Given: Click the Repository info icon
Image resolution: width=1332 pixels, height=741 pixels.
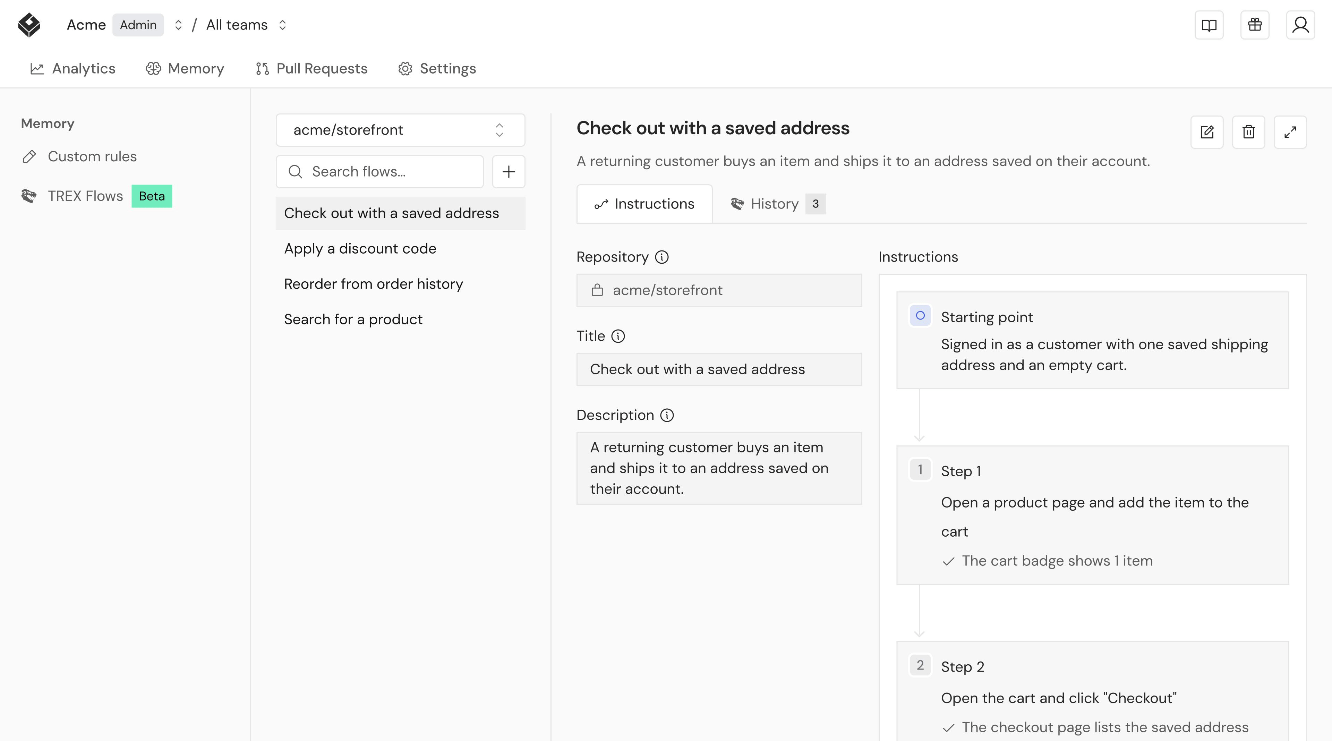Looking at the screenshot, I should (x=662, y=257).
